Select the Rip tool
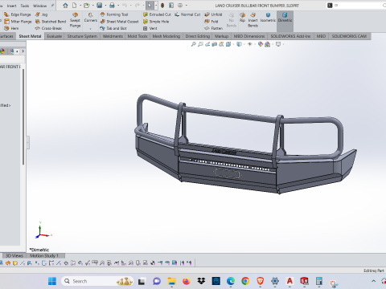The height and width of the screenshot is (289, 386). [242, 18]
